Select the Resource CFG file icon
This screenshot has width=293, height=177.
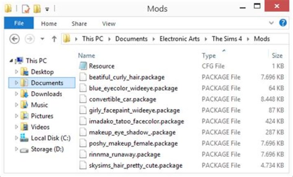pos(83,66)
